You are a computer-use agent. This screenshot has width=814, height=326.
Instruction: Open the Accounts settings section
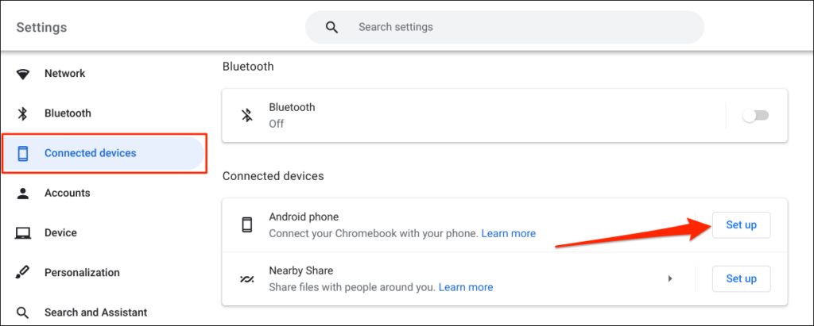click(67, 193)
